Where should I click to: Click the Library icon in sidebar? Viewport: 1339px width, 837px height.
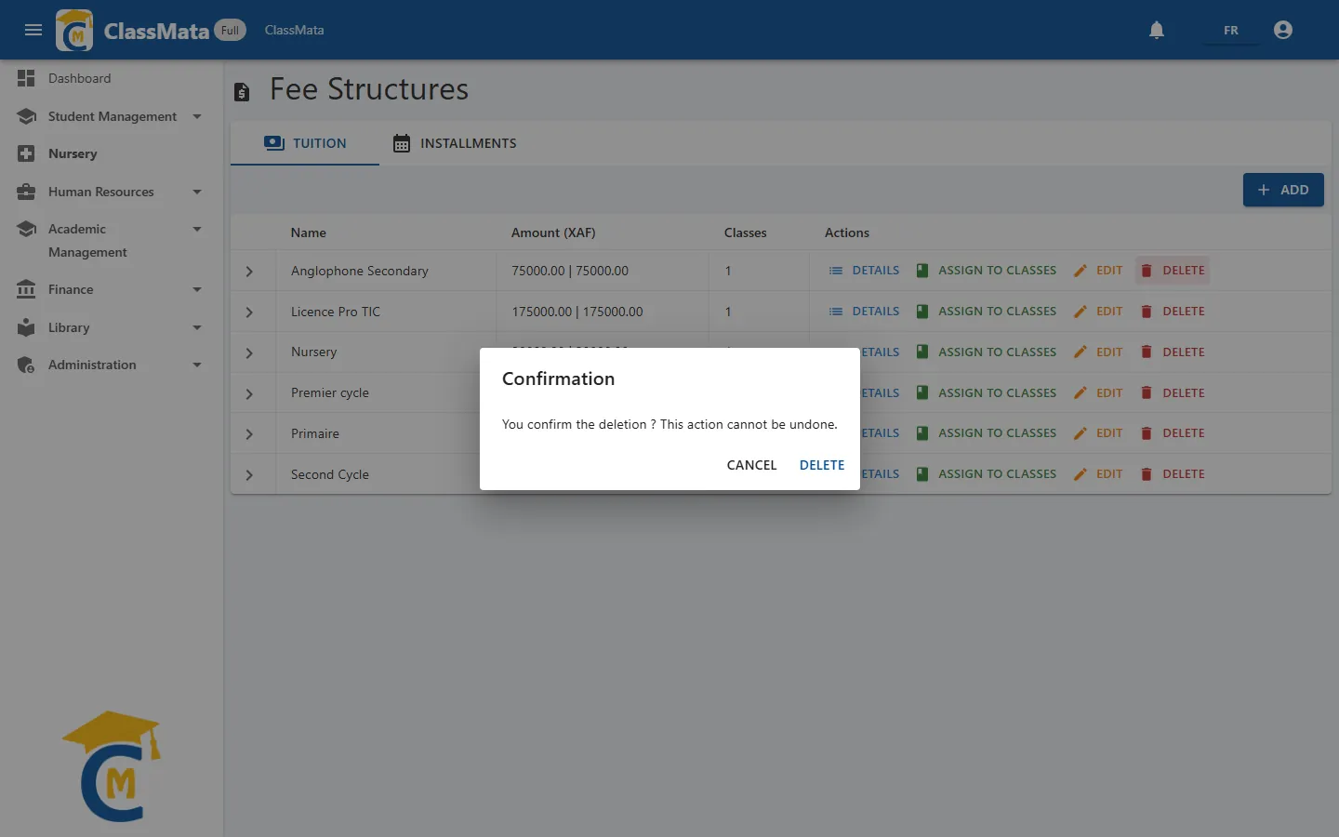26,327
